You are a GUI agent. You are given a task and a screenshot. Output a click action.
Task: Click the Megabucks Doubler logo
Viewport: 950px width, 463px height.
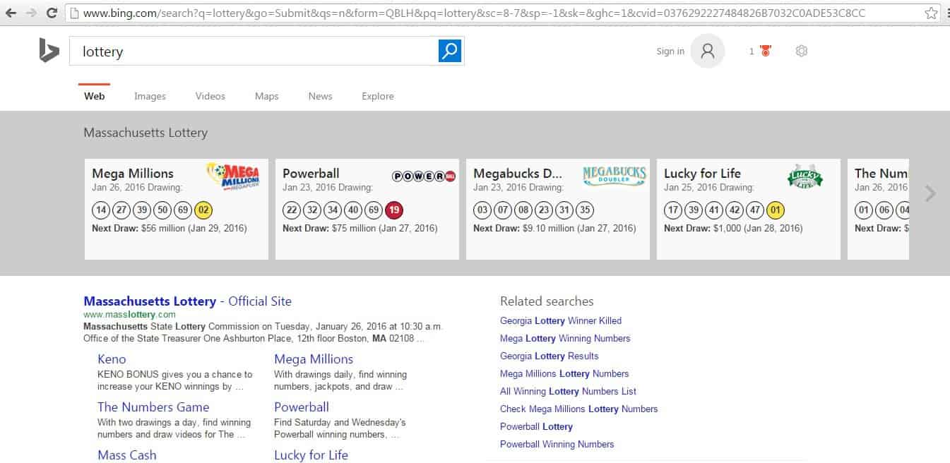614,176
